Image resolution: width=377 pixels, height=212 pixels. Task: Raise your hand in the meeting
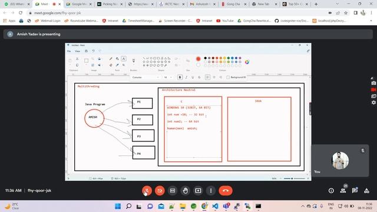(x=185, y=191)
